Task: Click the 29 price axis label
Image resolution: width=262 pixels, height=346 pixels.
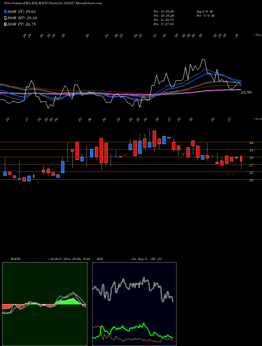Action: [x=251, y=158]
